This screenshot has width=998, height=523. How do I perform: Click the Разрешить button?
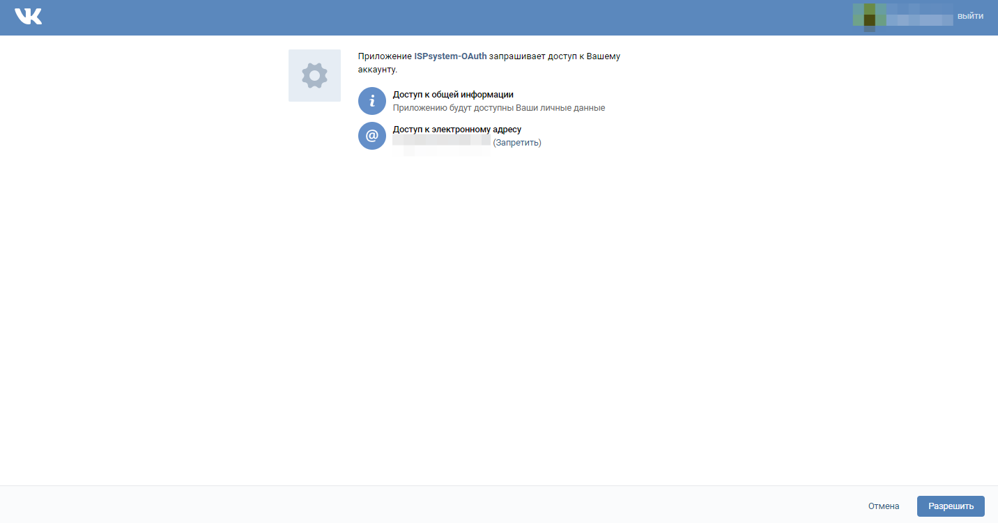point(951,506)
